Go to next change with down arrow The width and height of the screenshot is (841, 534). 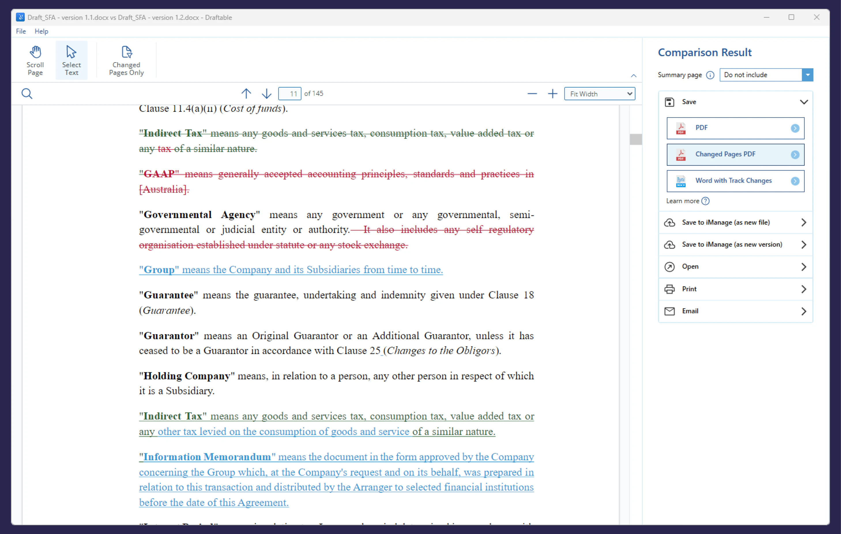click(266, 94)
